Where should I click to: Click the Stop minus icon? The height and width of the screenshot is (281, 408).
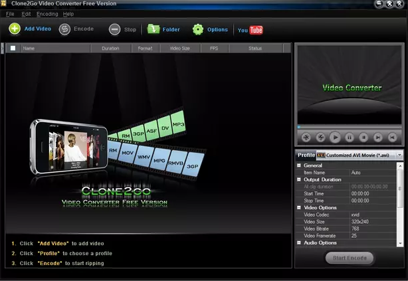coord(114,29)
